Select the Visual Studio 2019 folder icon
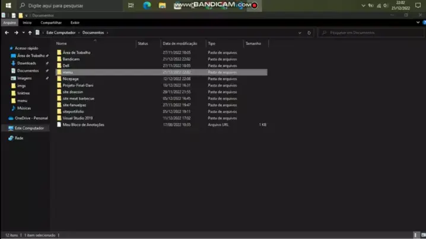Viewport: 426px width, 239px height. [59, 118]
